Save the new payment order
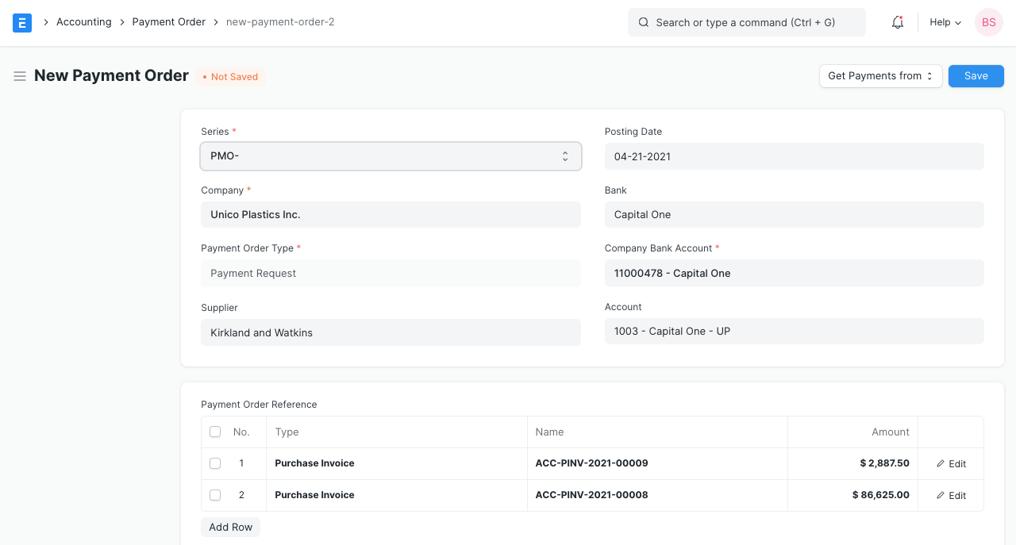The height and width of the screenshot is (545, 1016). [976, 75]
